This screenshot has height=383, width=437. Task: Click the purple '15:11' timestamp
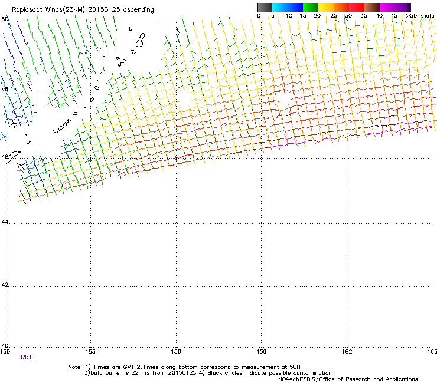pyautogui.click(x=27, y=358)
